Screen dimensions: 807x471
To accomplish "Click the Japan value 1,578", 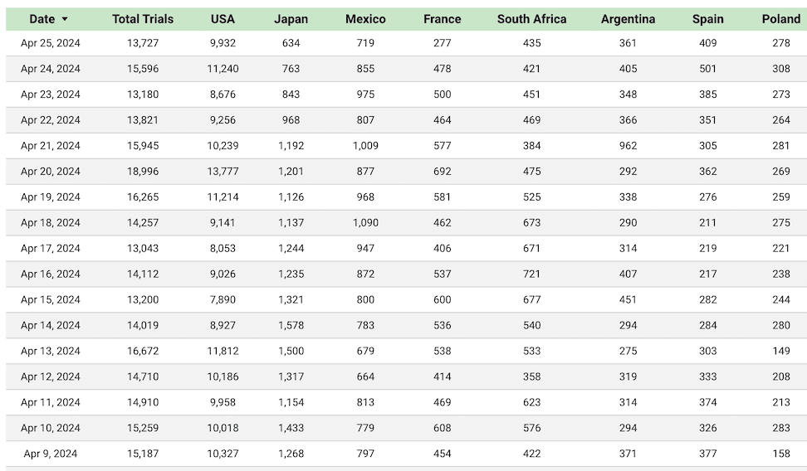I will click(x=291, y=326).
